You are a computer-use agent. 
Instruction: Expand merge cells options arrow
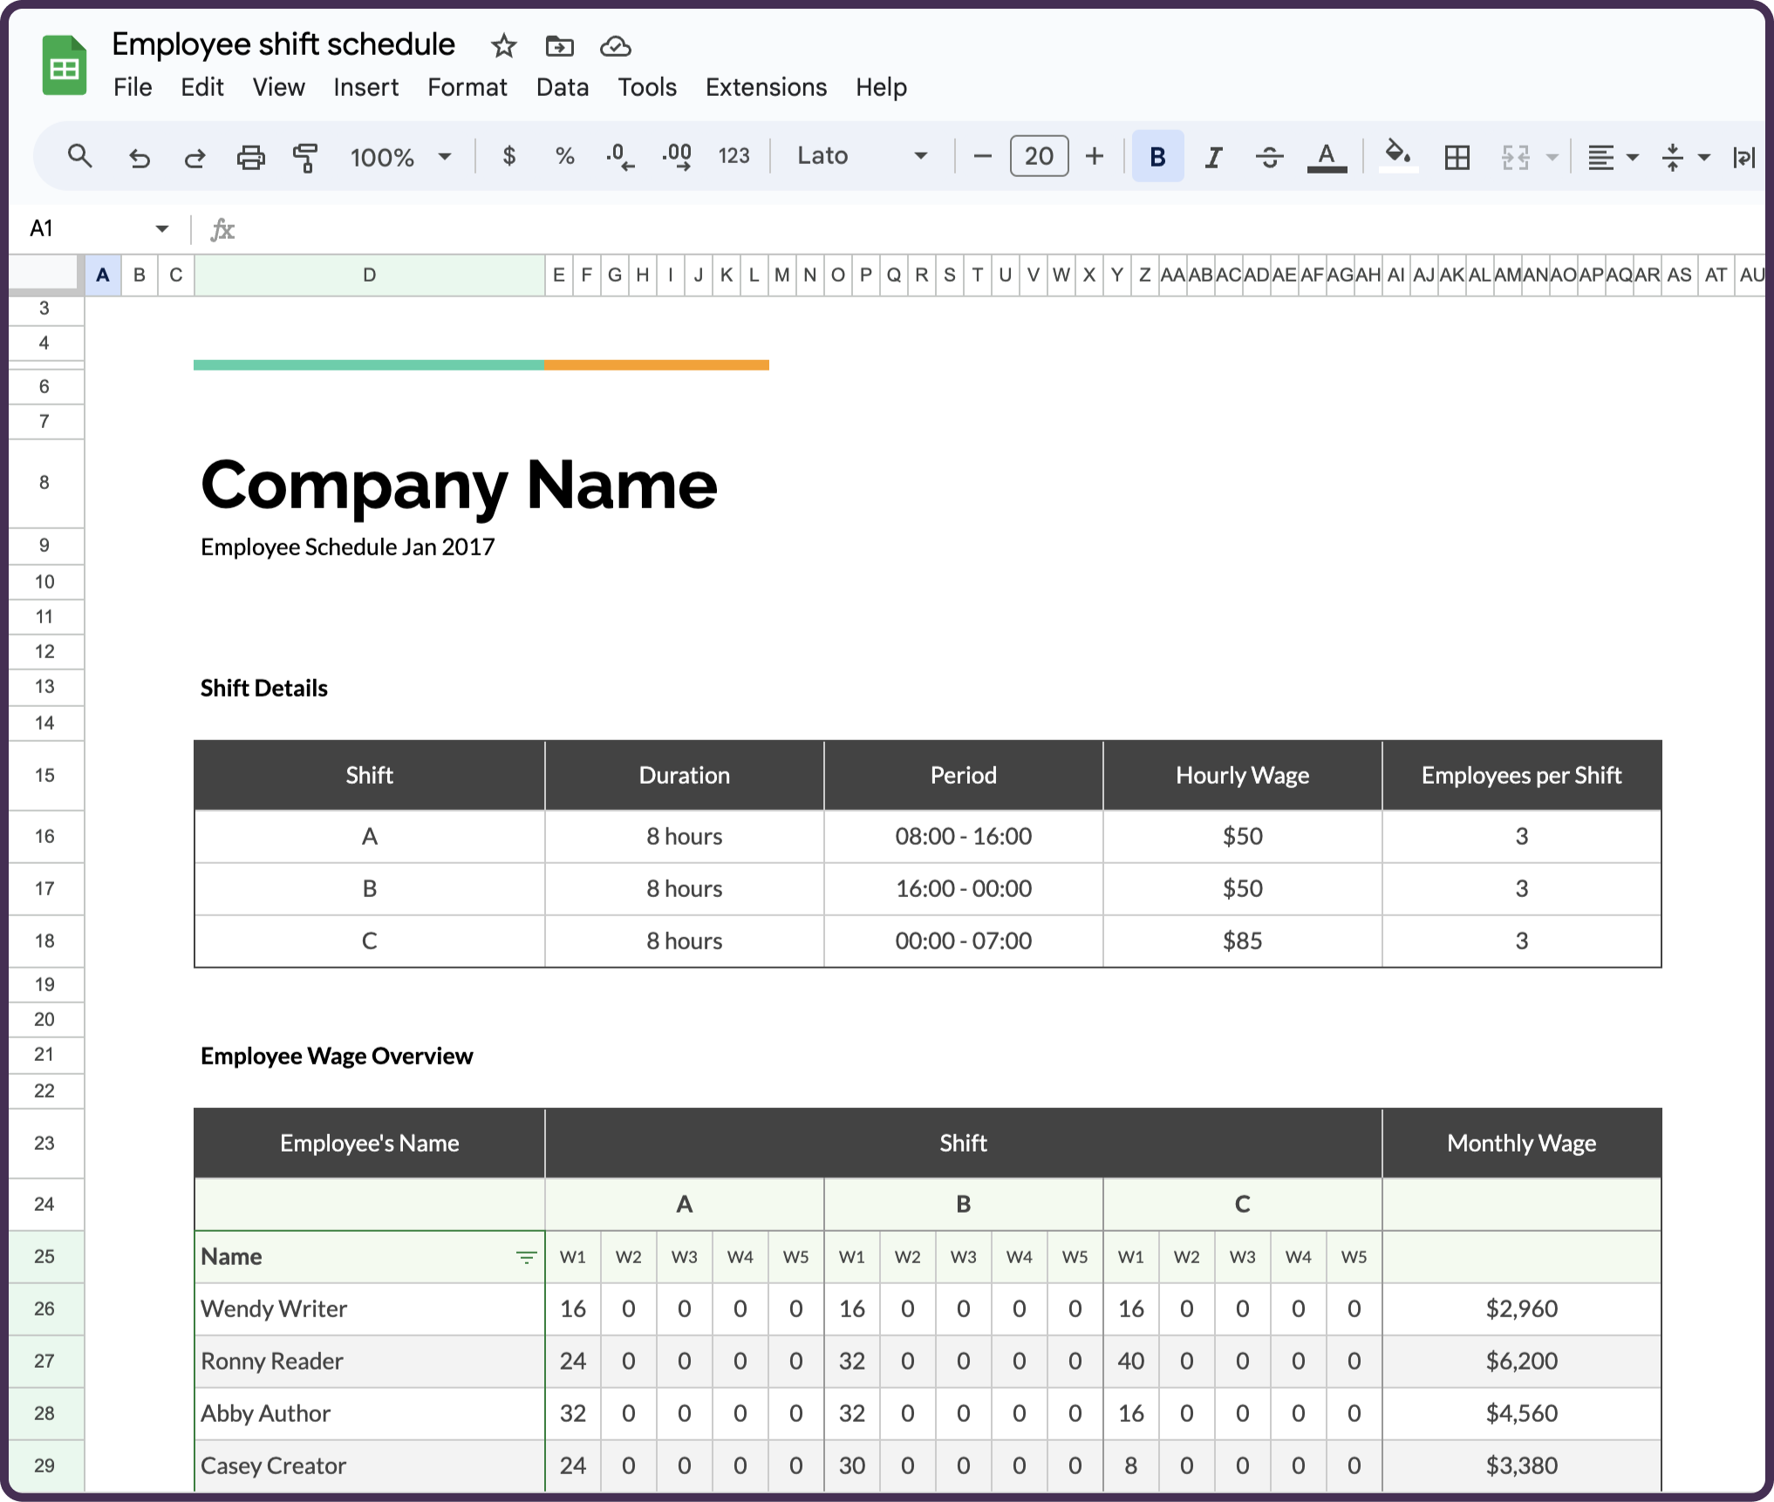coord(1552,158)
